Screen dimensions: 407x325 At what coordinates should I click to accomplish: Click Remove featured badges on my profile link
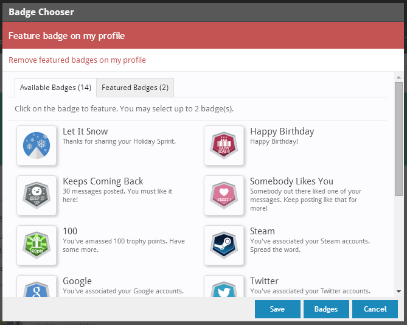tap(77, 60)
